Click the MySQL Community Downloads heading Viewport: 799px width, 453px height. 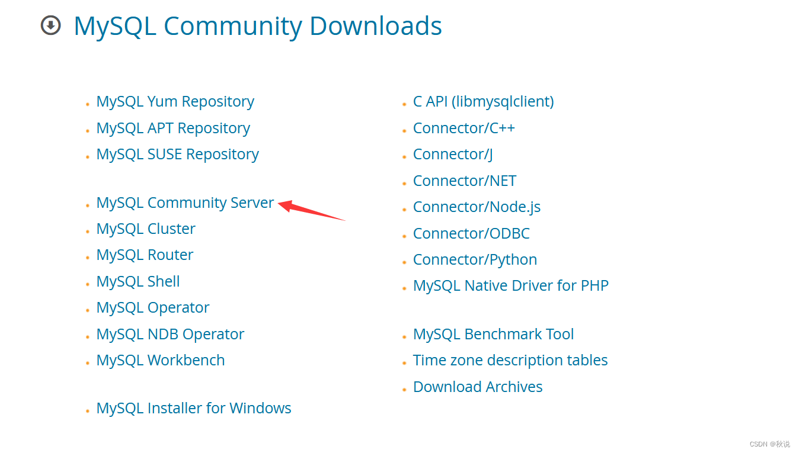pos(258,27)
